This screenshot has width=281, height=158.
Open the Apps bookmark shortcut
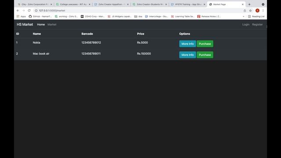coord(21,17)
